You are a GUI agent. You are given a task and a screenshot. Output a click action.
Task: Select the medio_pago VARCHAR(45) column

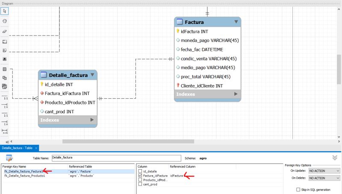coord(207,68)
